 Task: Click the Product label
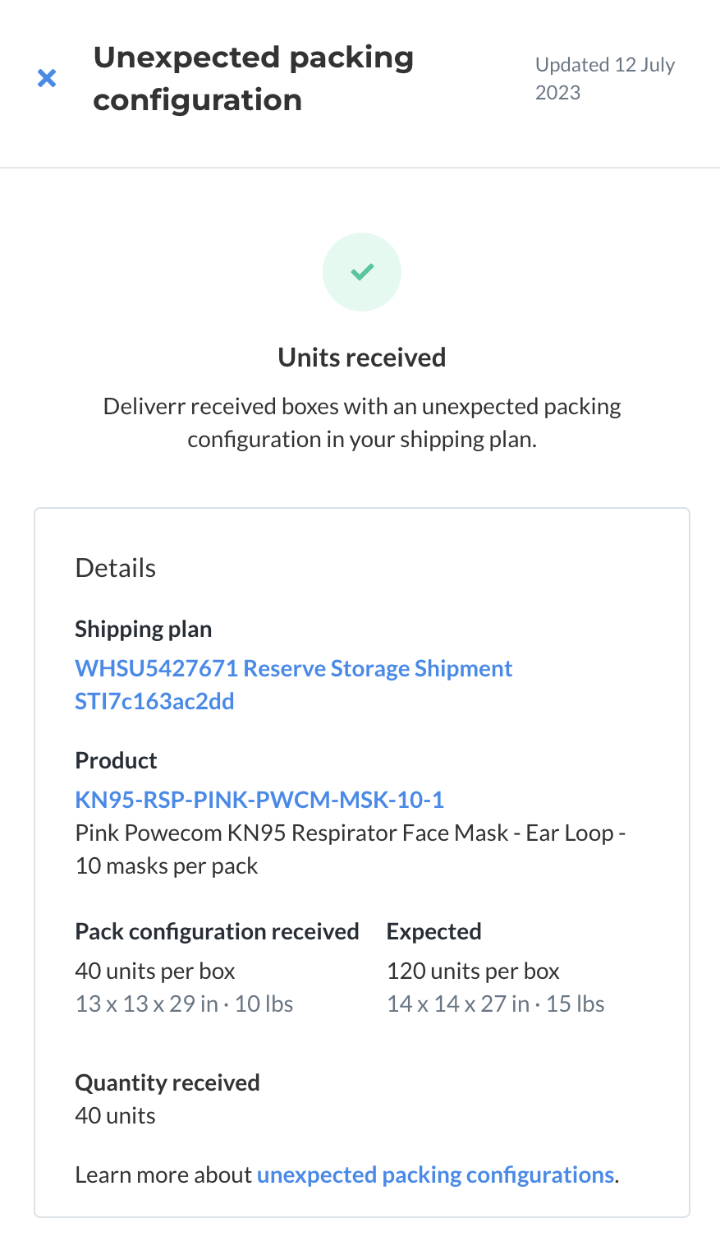pos(117,760)
